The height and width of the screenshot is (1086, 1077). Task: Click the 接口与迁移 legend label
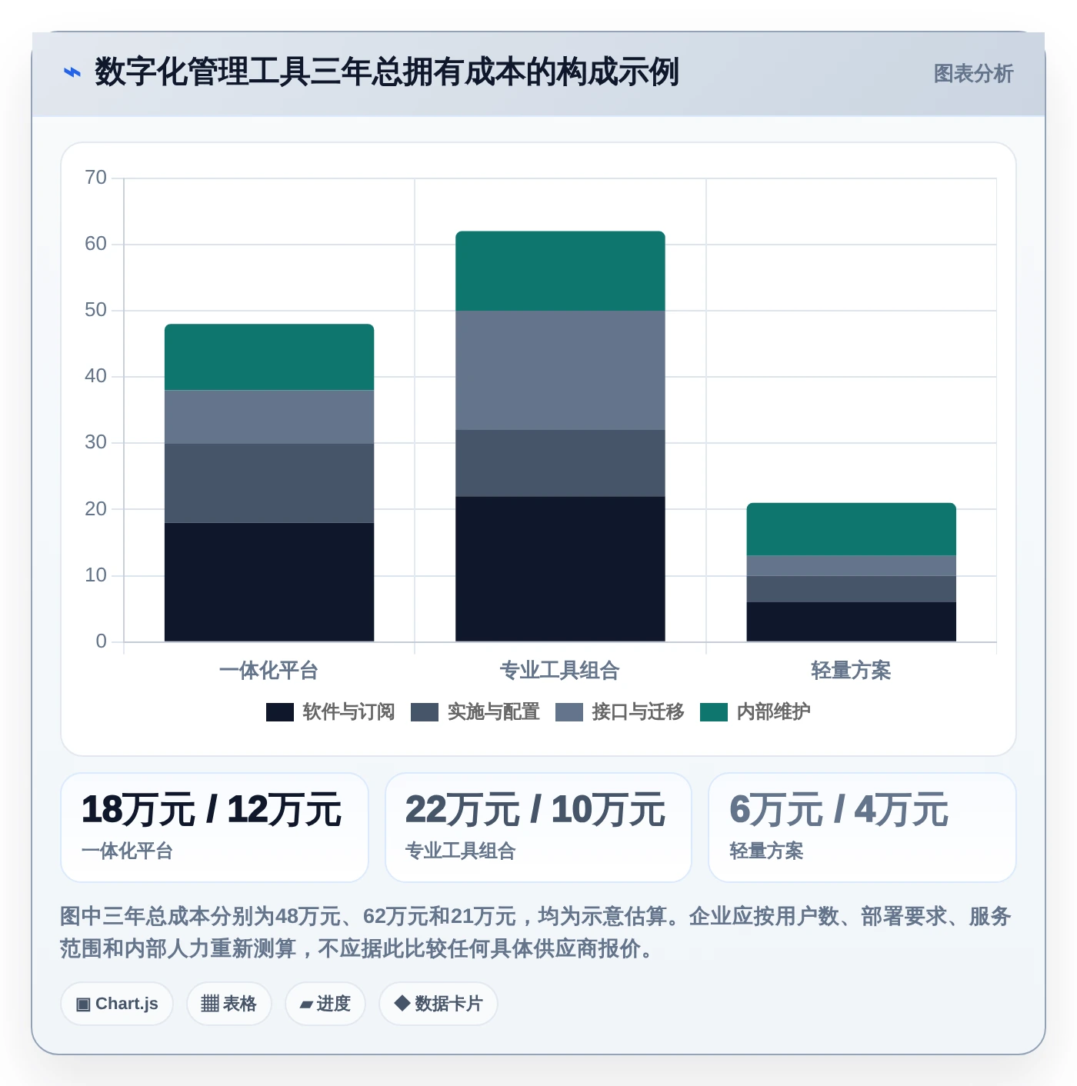[x=639, y=712]
